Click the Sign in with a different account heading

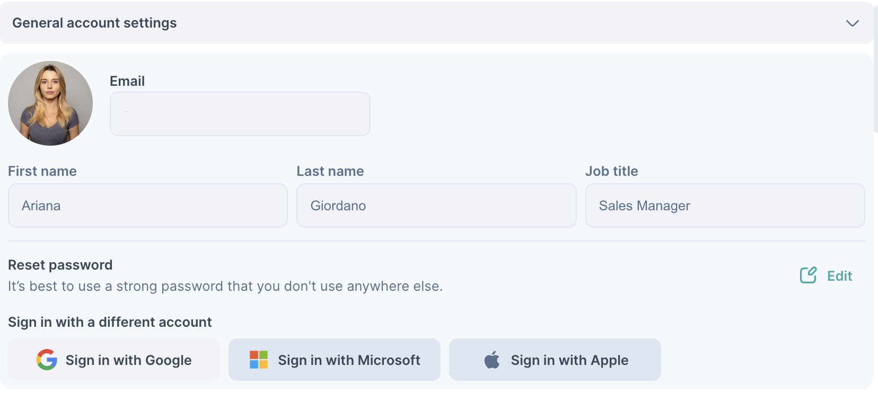coord(110,322)
